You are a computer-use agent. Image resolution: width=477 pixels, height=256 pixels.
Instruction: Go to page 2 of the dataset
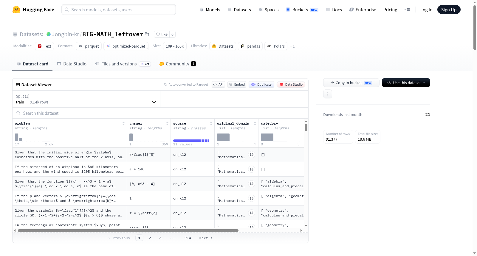pos(150,238)
